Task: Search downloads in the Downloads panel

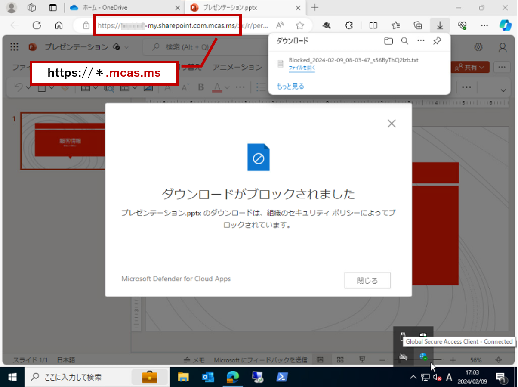Action: (404, 41)
